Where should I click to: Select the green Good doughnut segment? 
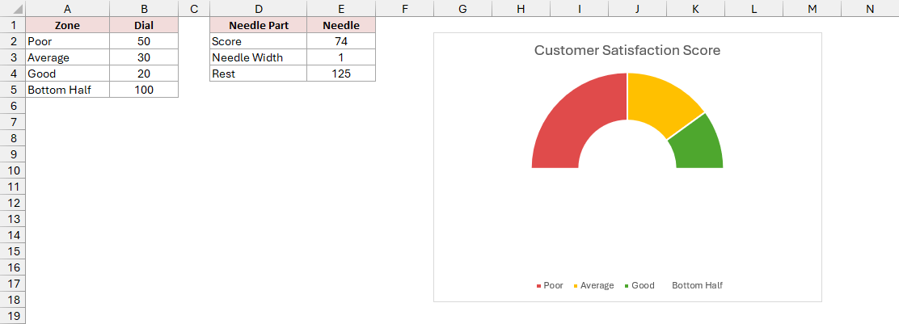(x=699, y=146)
